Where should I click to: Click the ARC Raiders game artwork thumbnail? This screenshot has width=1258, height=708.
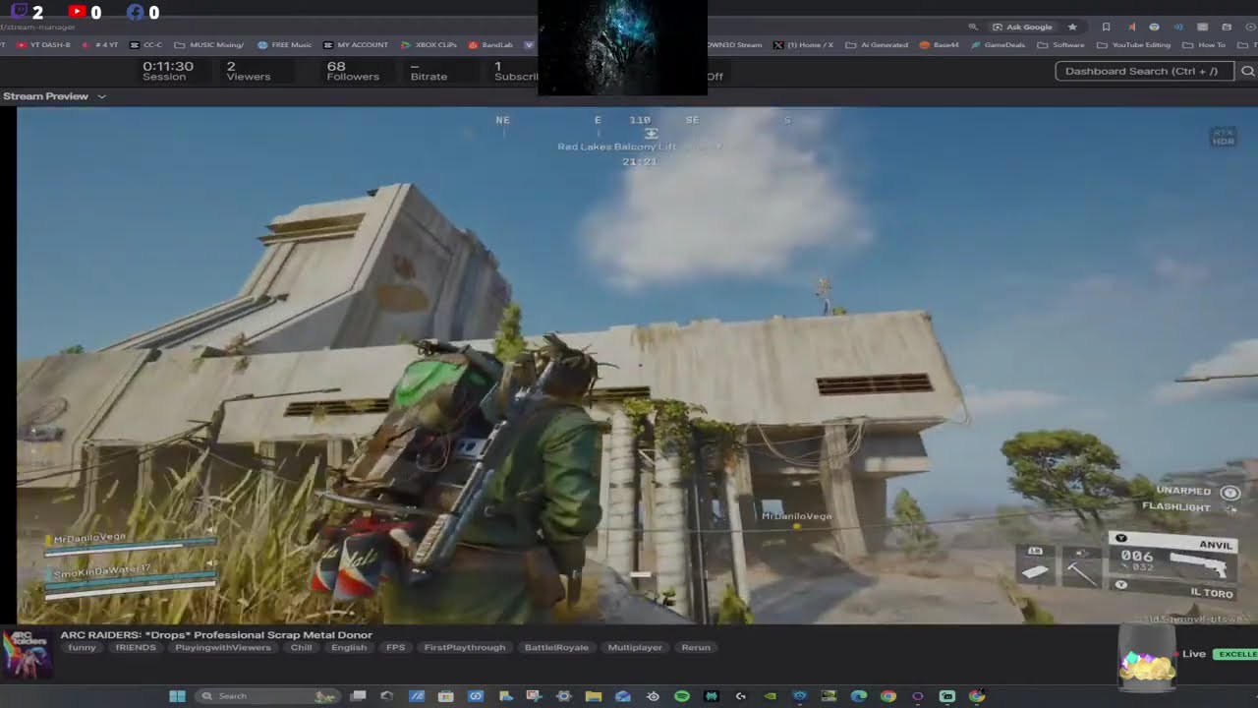point(27,652)
